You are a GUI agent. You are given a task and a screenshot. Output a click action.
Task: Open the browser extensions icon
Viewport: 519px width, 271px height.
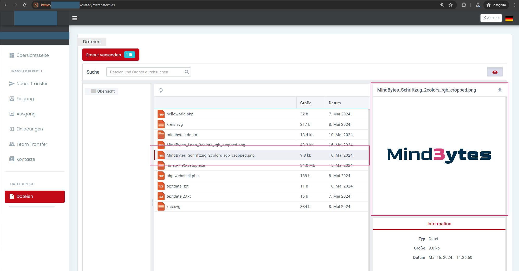pos(464,5)
